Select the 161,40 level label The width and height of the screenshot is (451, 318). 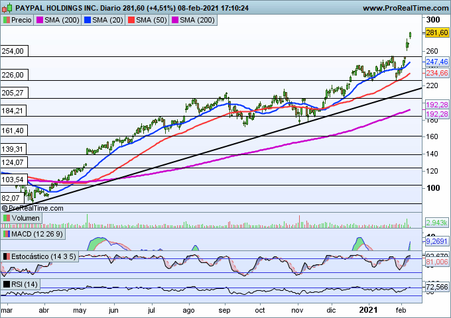[14, 131]
